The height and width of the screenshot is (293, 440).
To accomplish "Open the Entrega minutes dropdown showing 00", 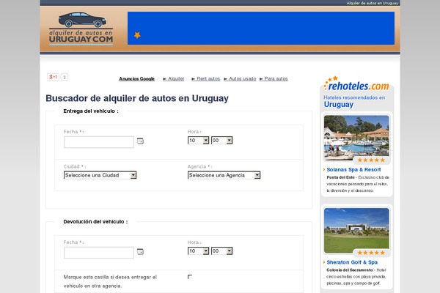I will [x=222, y=140].
